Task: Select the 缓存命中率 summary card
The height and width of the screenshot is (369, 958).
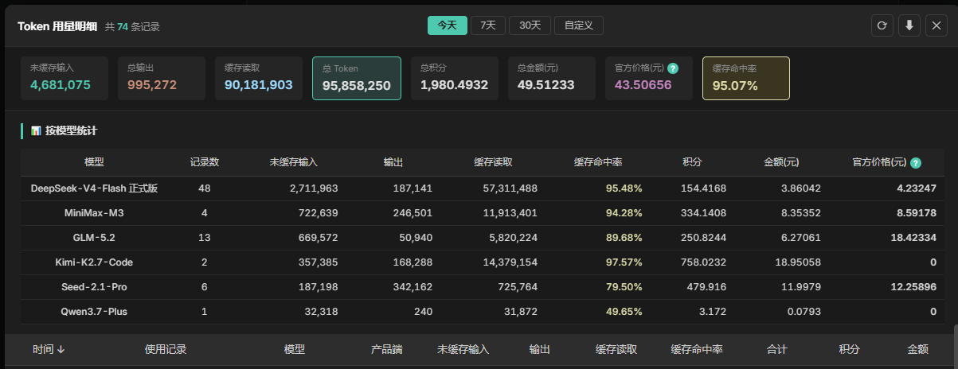Action: point(746,78)
